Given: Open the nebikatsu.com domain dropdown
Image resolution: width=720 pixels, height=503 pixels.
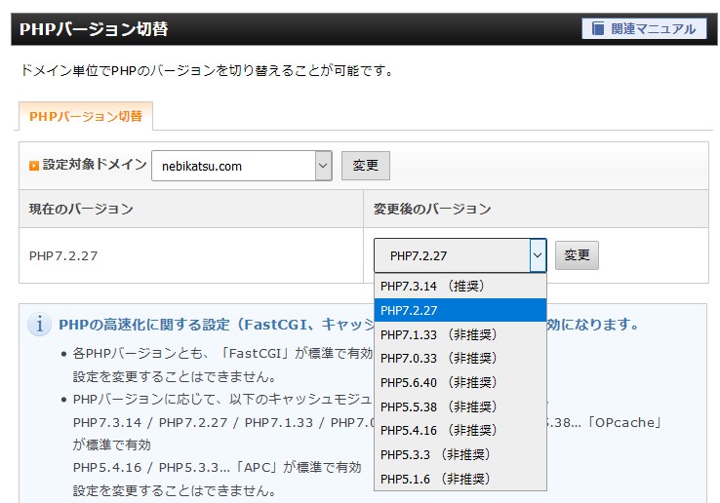Looking at the screenshot, I should pyautogui.click(x=242, y=166).
